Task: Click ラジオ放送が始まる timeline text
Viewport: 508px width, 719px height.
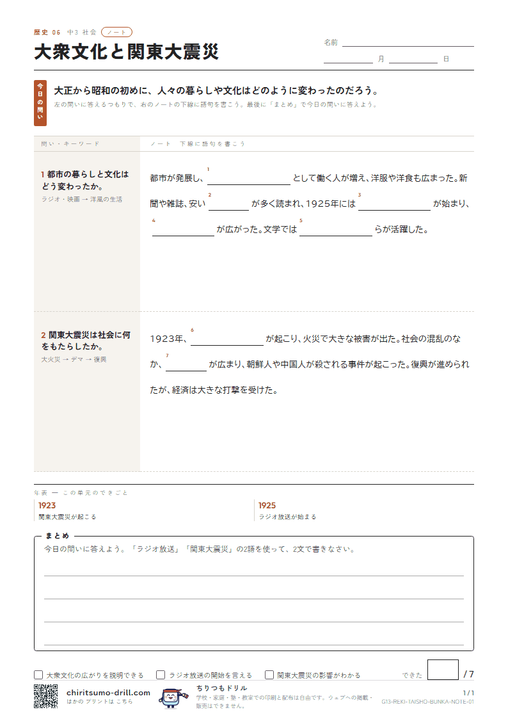Action: (x=288, y=517)
